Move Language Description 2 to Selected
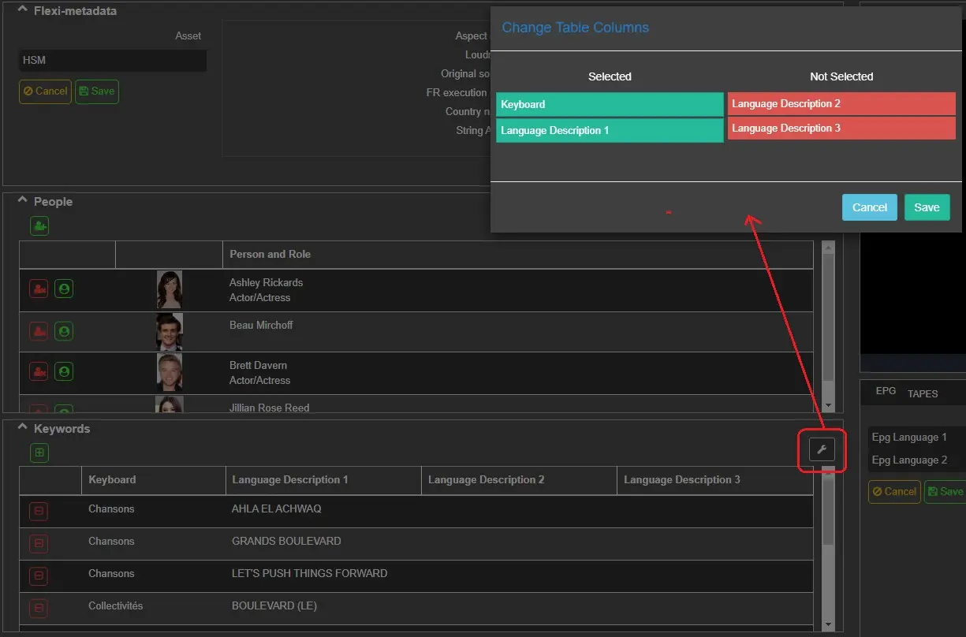 coord(841,104)
